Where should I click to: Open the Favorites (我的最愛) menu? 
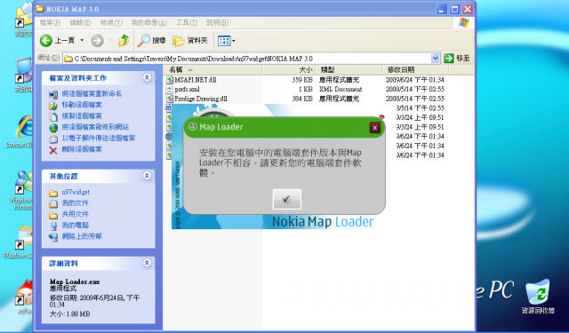click(149, 23)
